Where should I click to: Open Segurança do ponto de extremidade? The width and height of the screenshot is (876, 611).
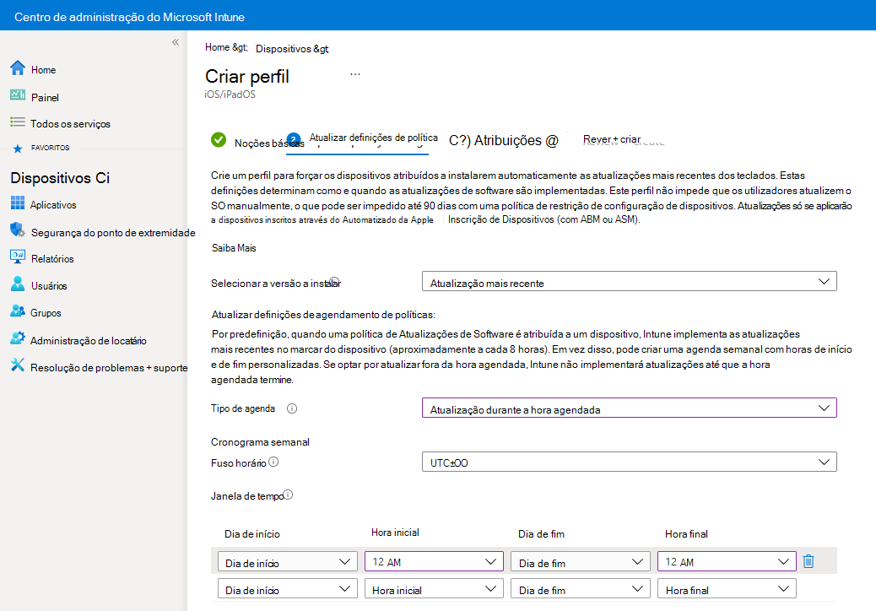click(x=19, y=230)
